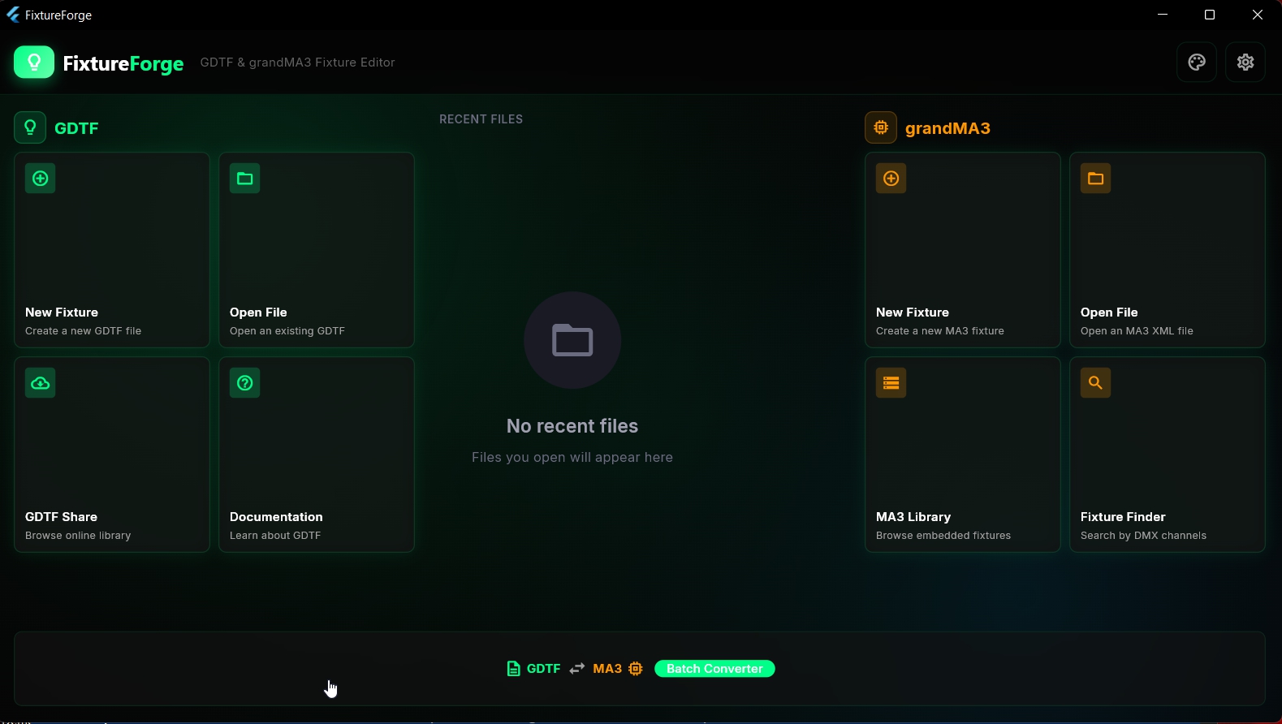Click the list icon on MA3 Library card

click(x=891, y=383)
